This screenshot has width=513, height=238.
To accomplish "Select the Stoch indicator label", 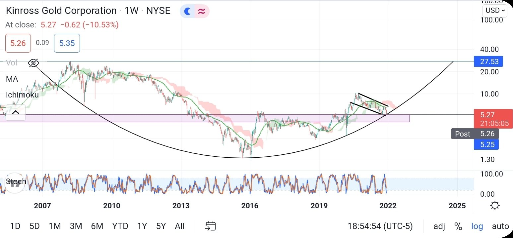I will click(x=16, y=181).
